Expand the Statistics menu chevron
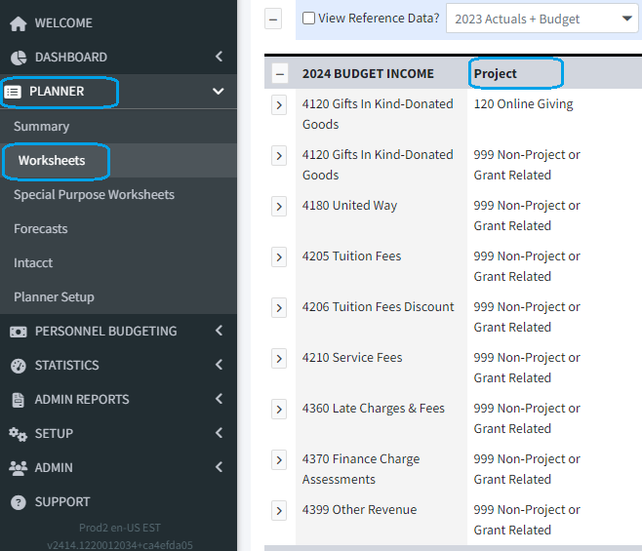Image resolution: width=642 pixels, height=551 pixels. (220, 365)
